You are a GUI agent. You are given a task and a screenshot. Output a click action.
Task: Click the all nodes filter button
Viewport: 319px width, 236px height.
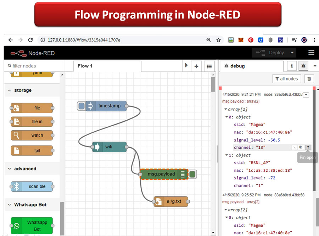pos(287,79)
